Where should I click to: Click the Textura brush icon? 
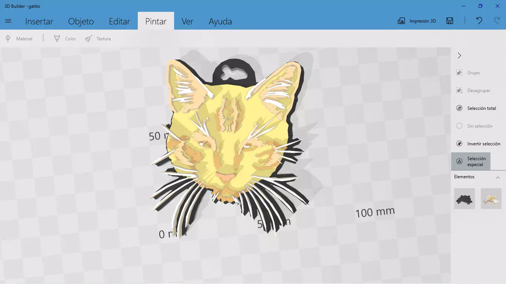pos(89,38)
